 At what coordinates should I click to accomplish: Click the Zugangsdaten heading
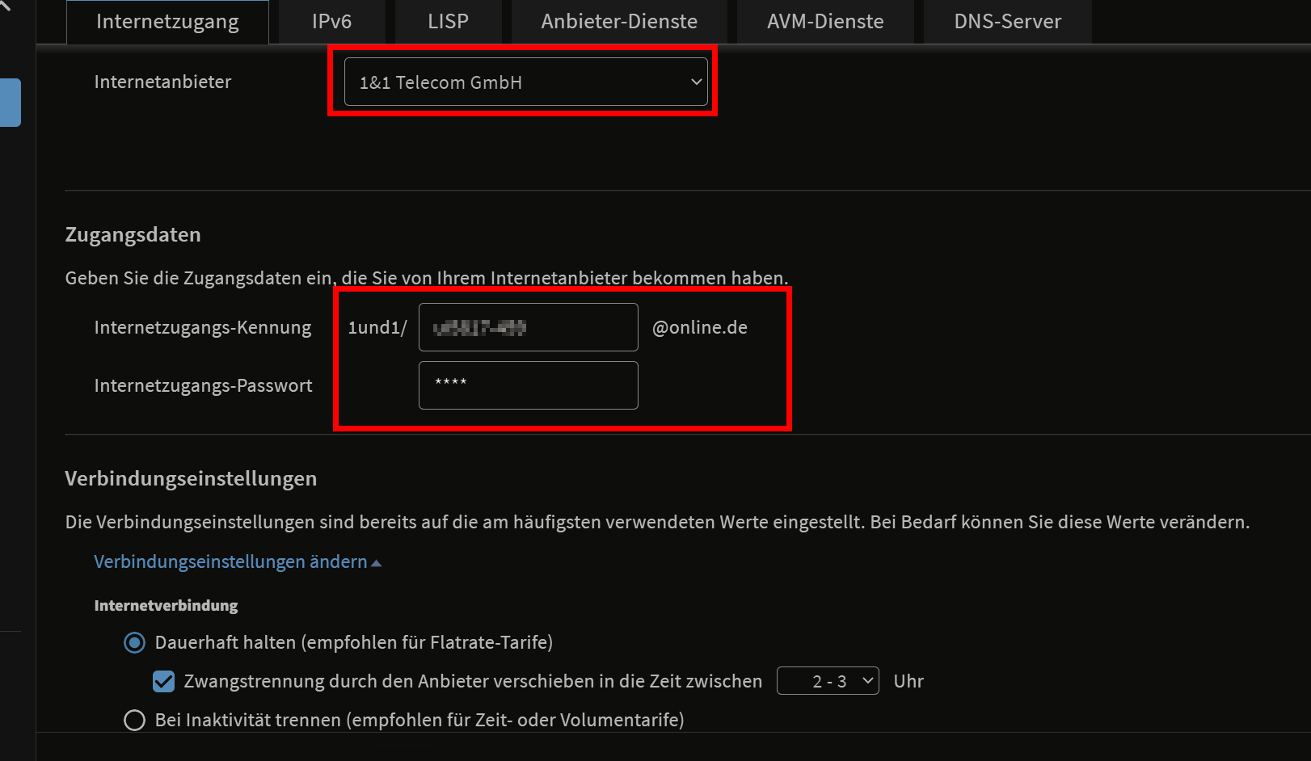pyautogui.click(x=133, y=235)
